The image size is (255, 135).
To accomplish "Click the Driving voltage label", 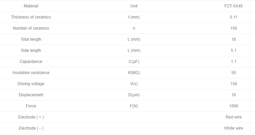I will pyautogui.click(x=31, y=84).
